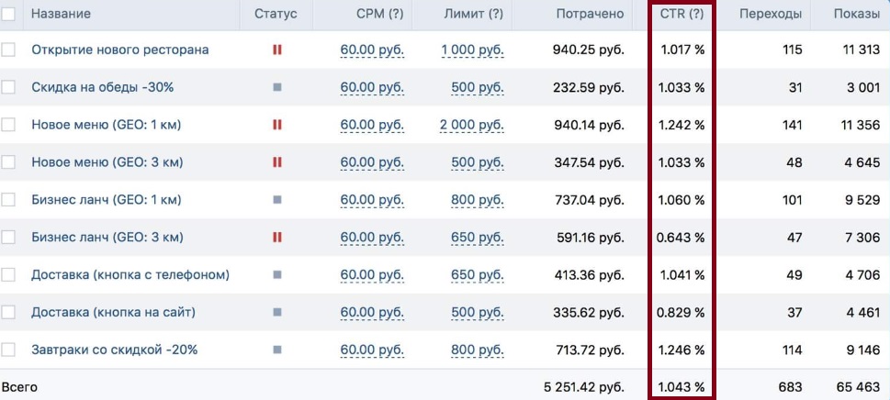This screenshot has height=400, width=890.
Task: Open the Скидка на обеды -30% campaign link
Action: coord(102,87)
